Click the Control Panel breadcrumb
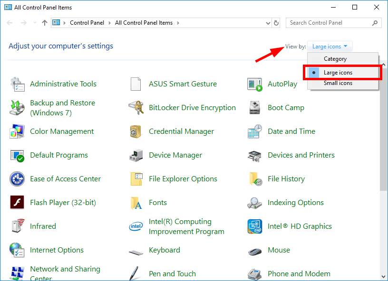Viewport: 388px width, 281px height. tap(87, 23)
